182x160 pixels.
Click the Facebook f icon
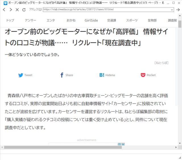pyautogui.click(x=62, y=75)
